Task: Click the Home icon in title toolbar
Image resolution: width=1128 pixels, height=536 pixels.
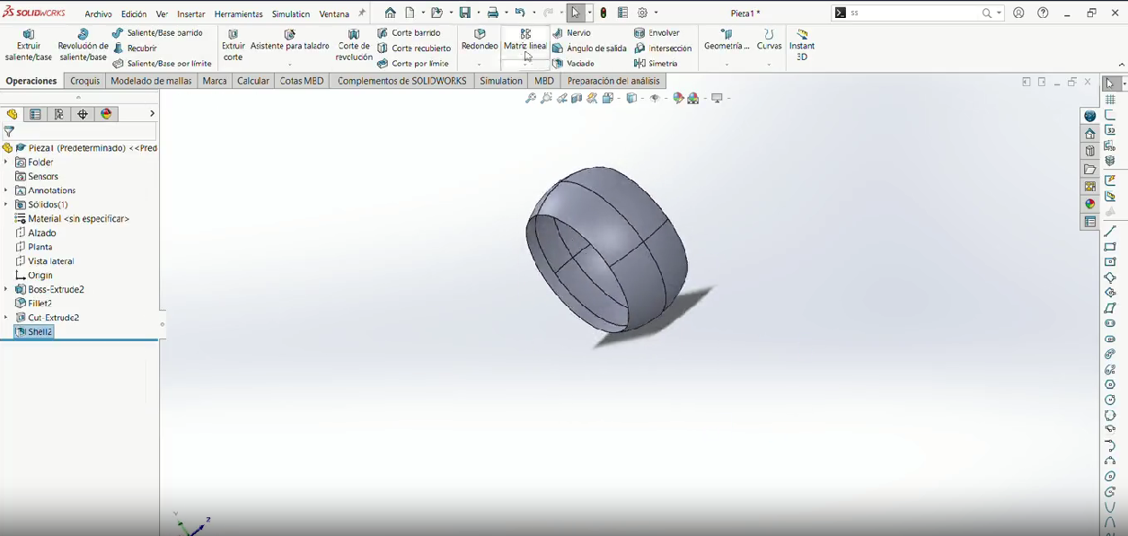Action: point(390,13)
